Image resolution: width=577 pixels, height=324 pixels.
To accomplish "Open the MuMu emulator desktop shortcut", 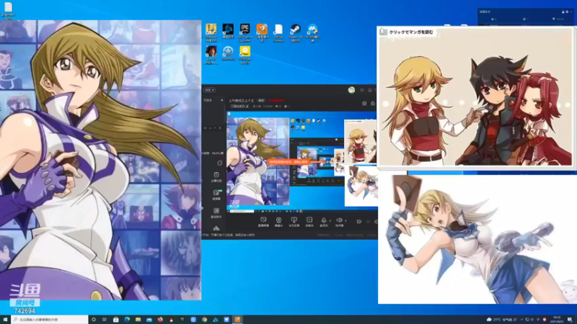I will (x=312, y=32).
